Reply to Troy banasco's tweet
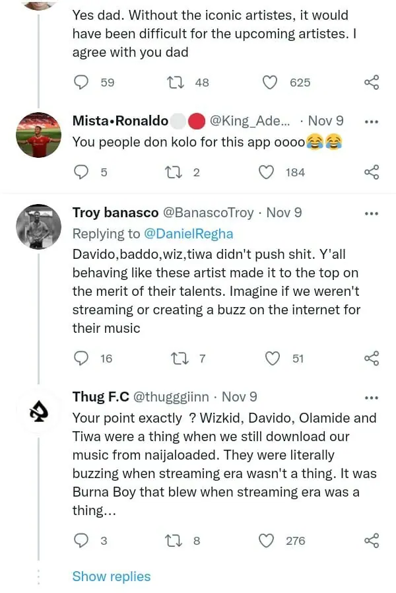Image resolution: width=396 pixels, height=593 pixels. pos(81,359)
